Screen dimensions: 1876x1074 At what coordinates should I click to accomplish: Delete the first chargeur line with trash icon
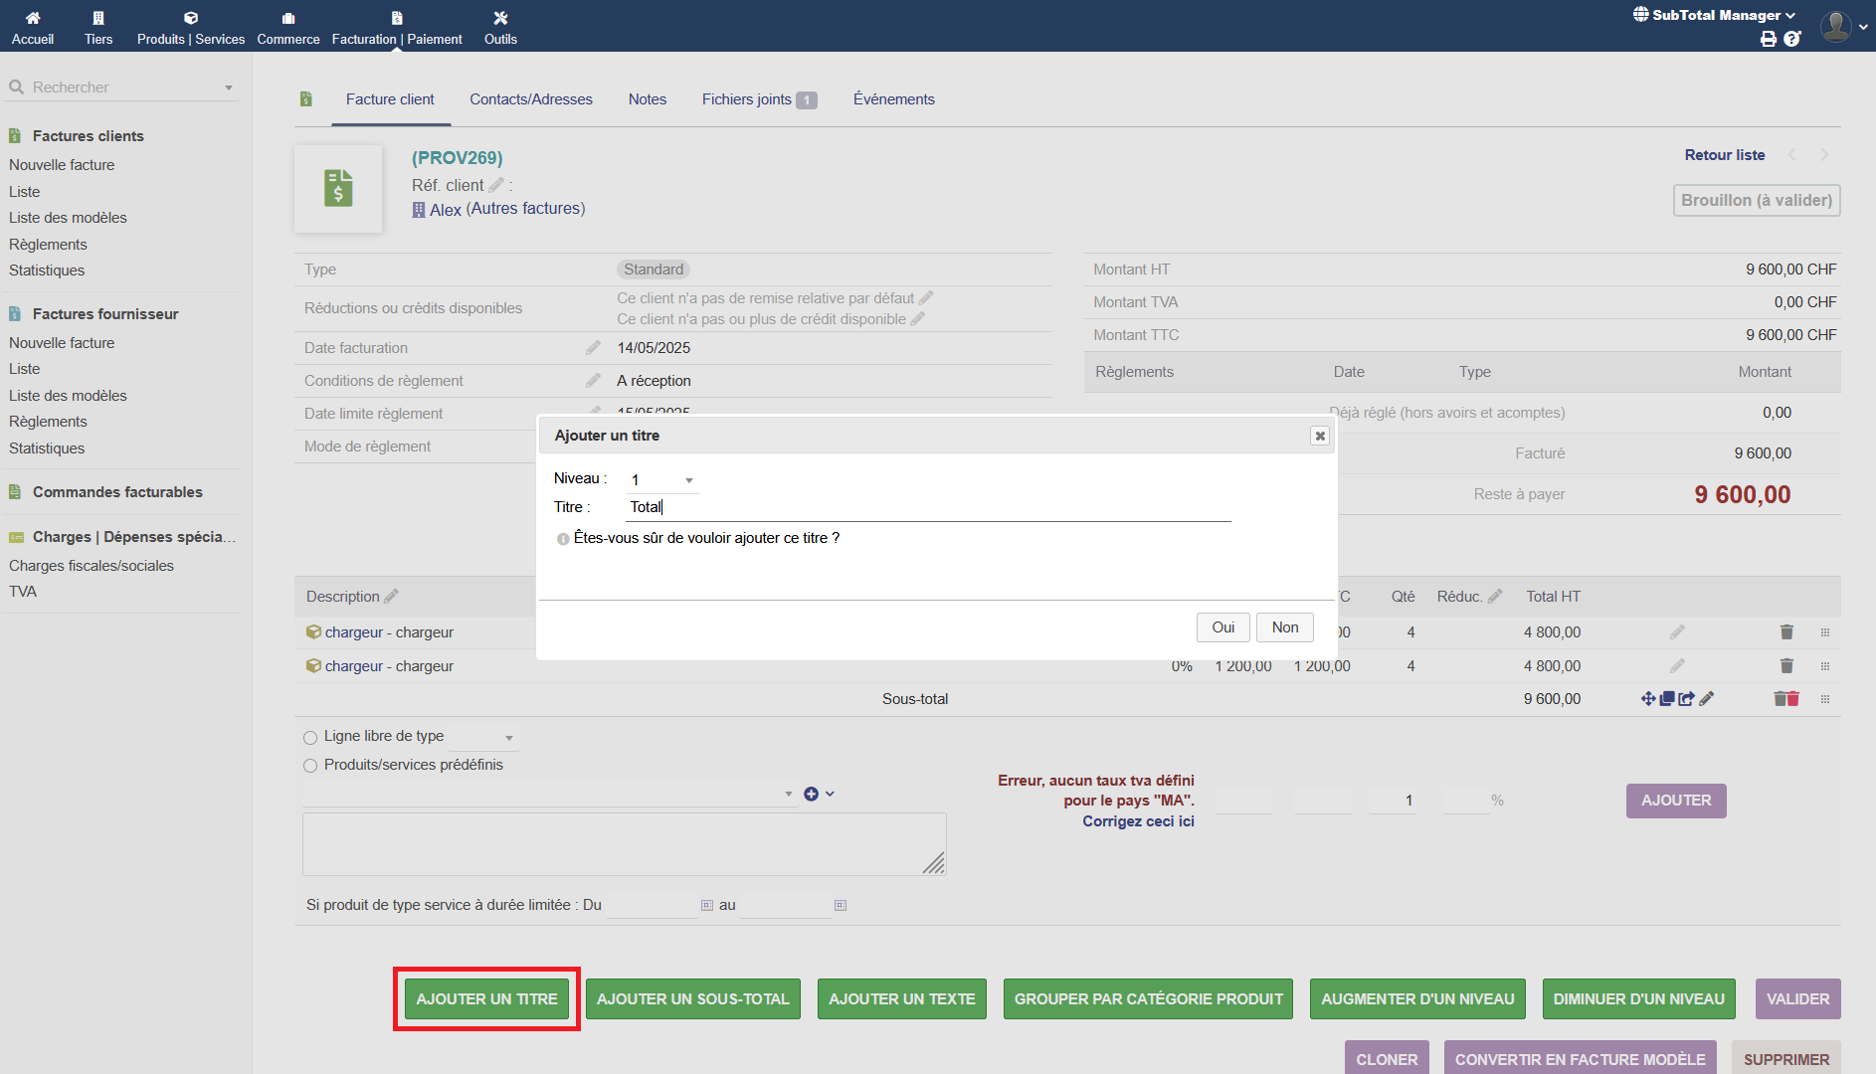click(1786, 632)
